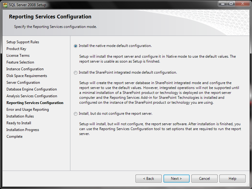
Task: Click Installation Progress step
Action: pos(23,130)
